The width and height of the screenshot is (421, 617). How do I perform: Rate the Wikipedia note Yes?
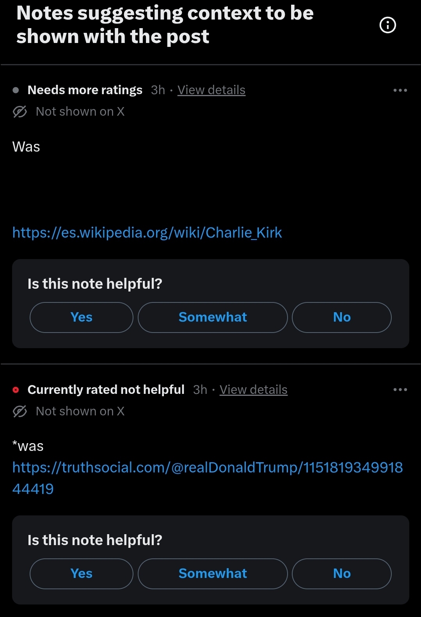[x=82, y=317]
